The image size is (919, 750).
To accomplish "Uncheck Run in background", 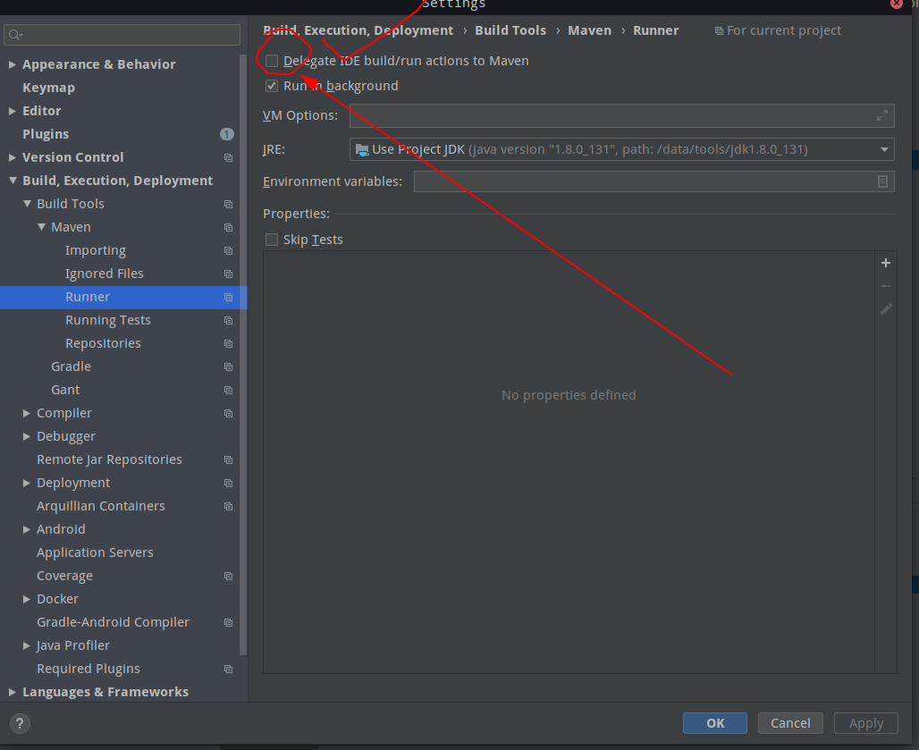I will coord(271,86).
